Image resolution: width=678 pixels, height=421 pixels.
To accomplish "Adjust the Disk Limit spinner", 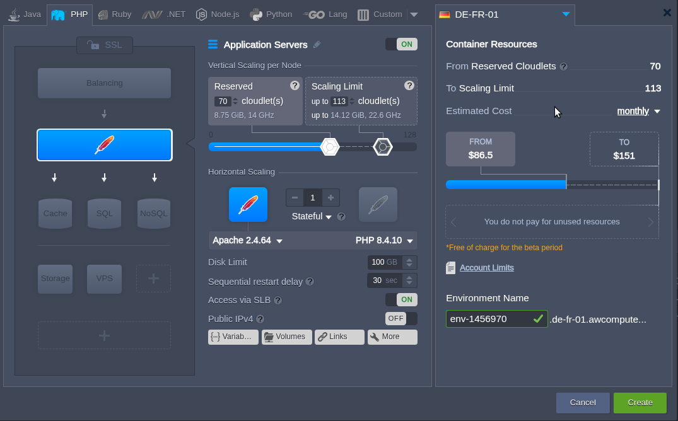I will [x=409, y=262].
